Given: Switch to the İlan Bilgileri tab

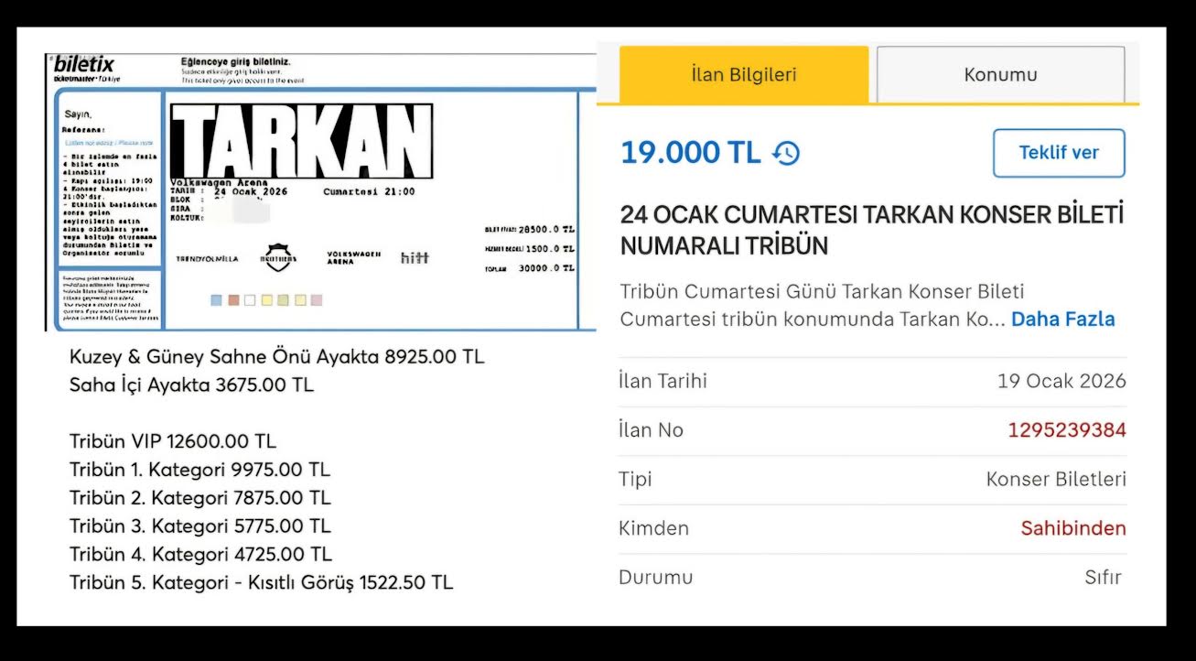Looking at the screenshot, I should point(743,75).
